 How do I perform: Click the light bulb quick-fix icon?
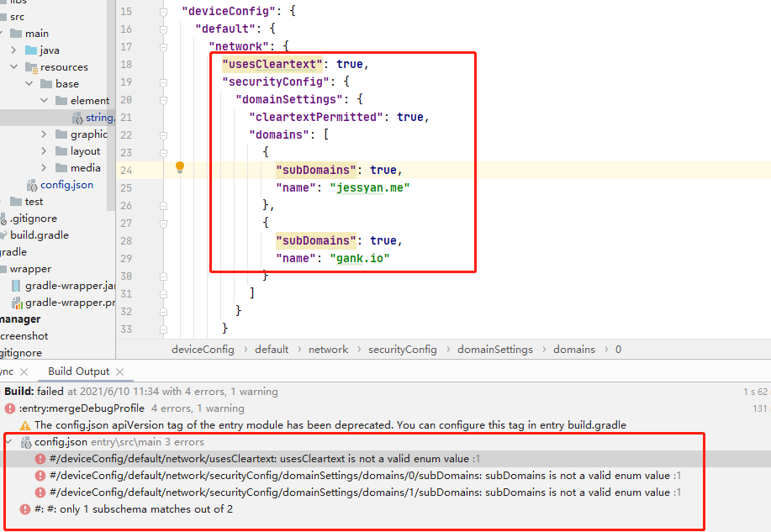point(179,167)
